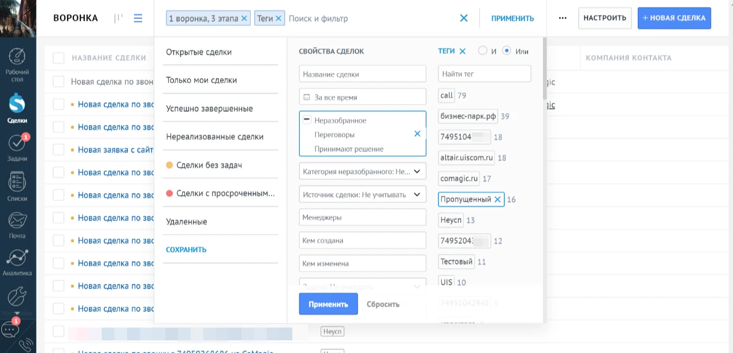Viewport: 733px width, 353px height.
Task: Select the Неусп tag in the tag filter list
Action: coord(451,220)
